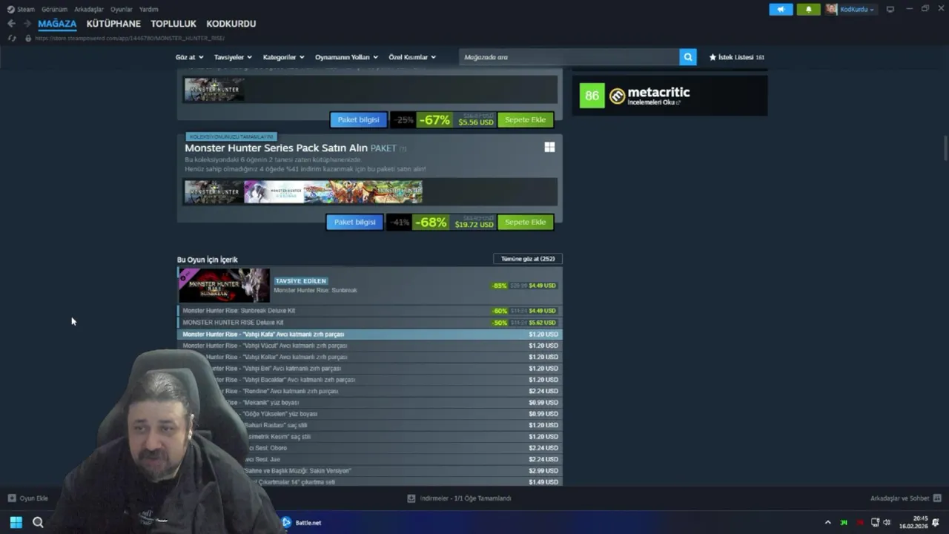The width and height of the screenshot is (949, 534).
Task: Go forward with the right arrow
Action: tap(27, 24)
